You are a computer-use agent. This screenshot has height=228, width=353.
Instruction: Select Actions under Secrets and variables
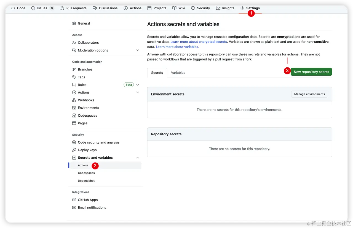(x=106, y=165)
